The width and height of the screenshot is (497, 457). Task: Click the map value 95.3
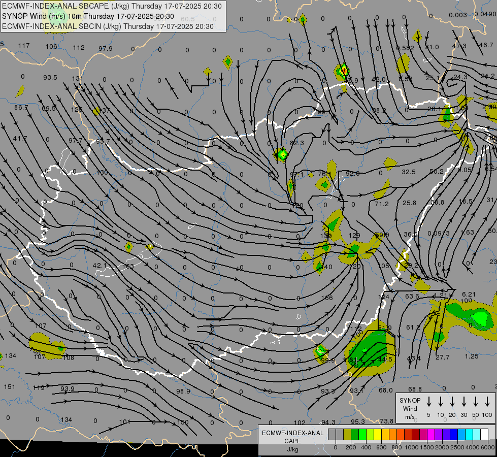pos(357,422)
